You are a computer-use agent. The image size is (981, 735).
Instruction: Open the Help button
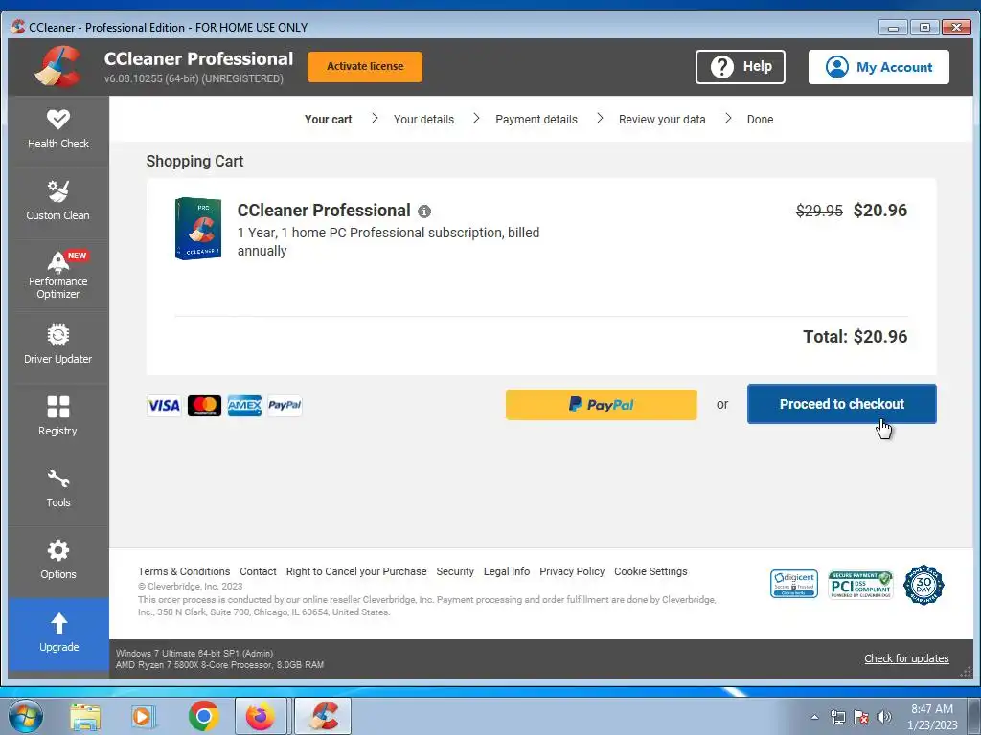741,67
